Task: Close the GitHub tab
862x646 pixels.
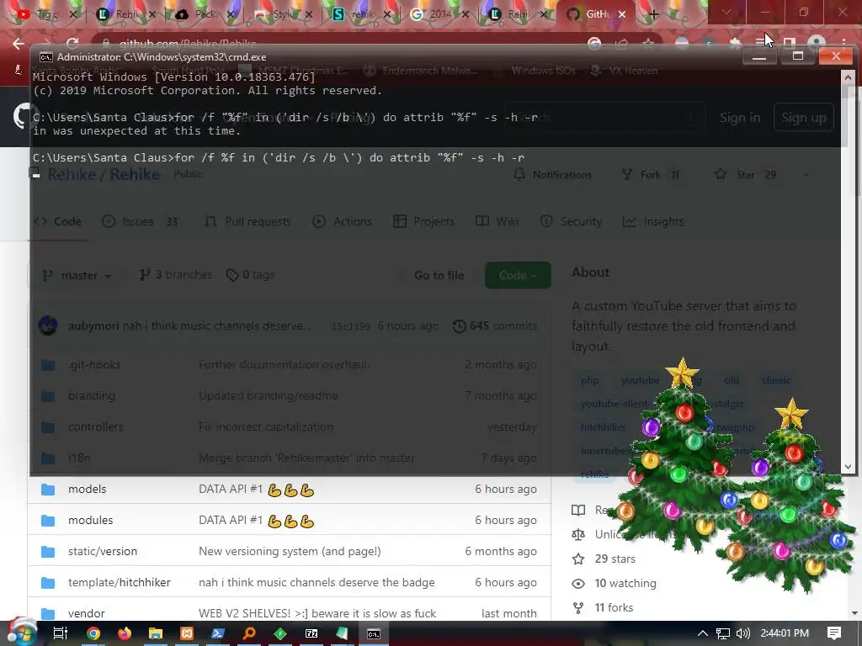Action: [x=622, y=14]
